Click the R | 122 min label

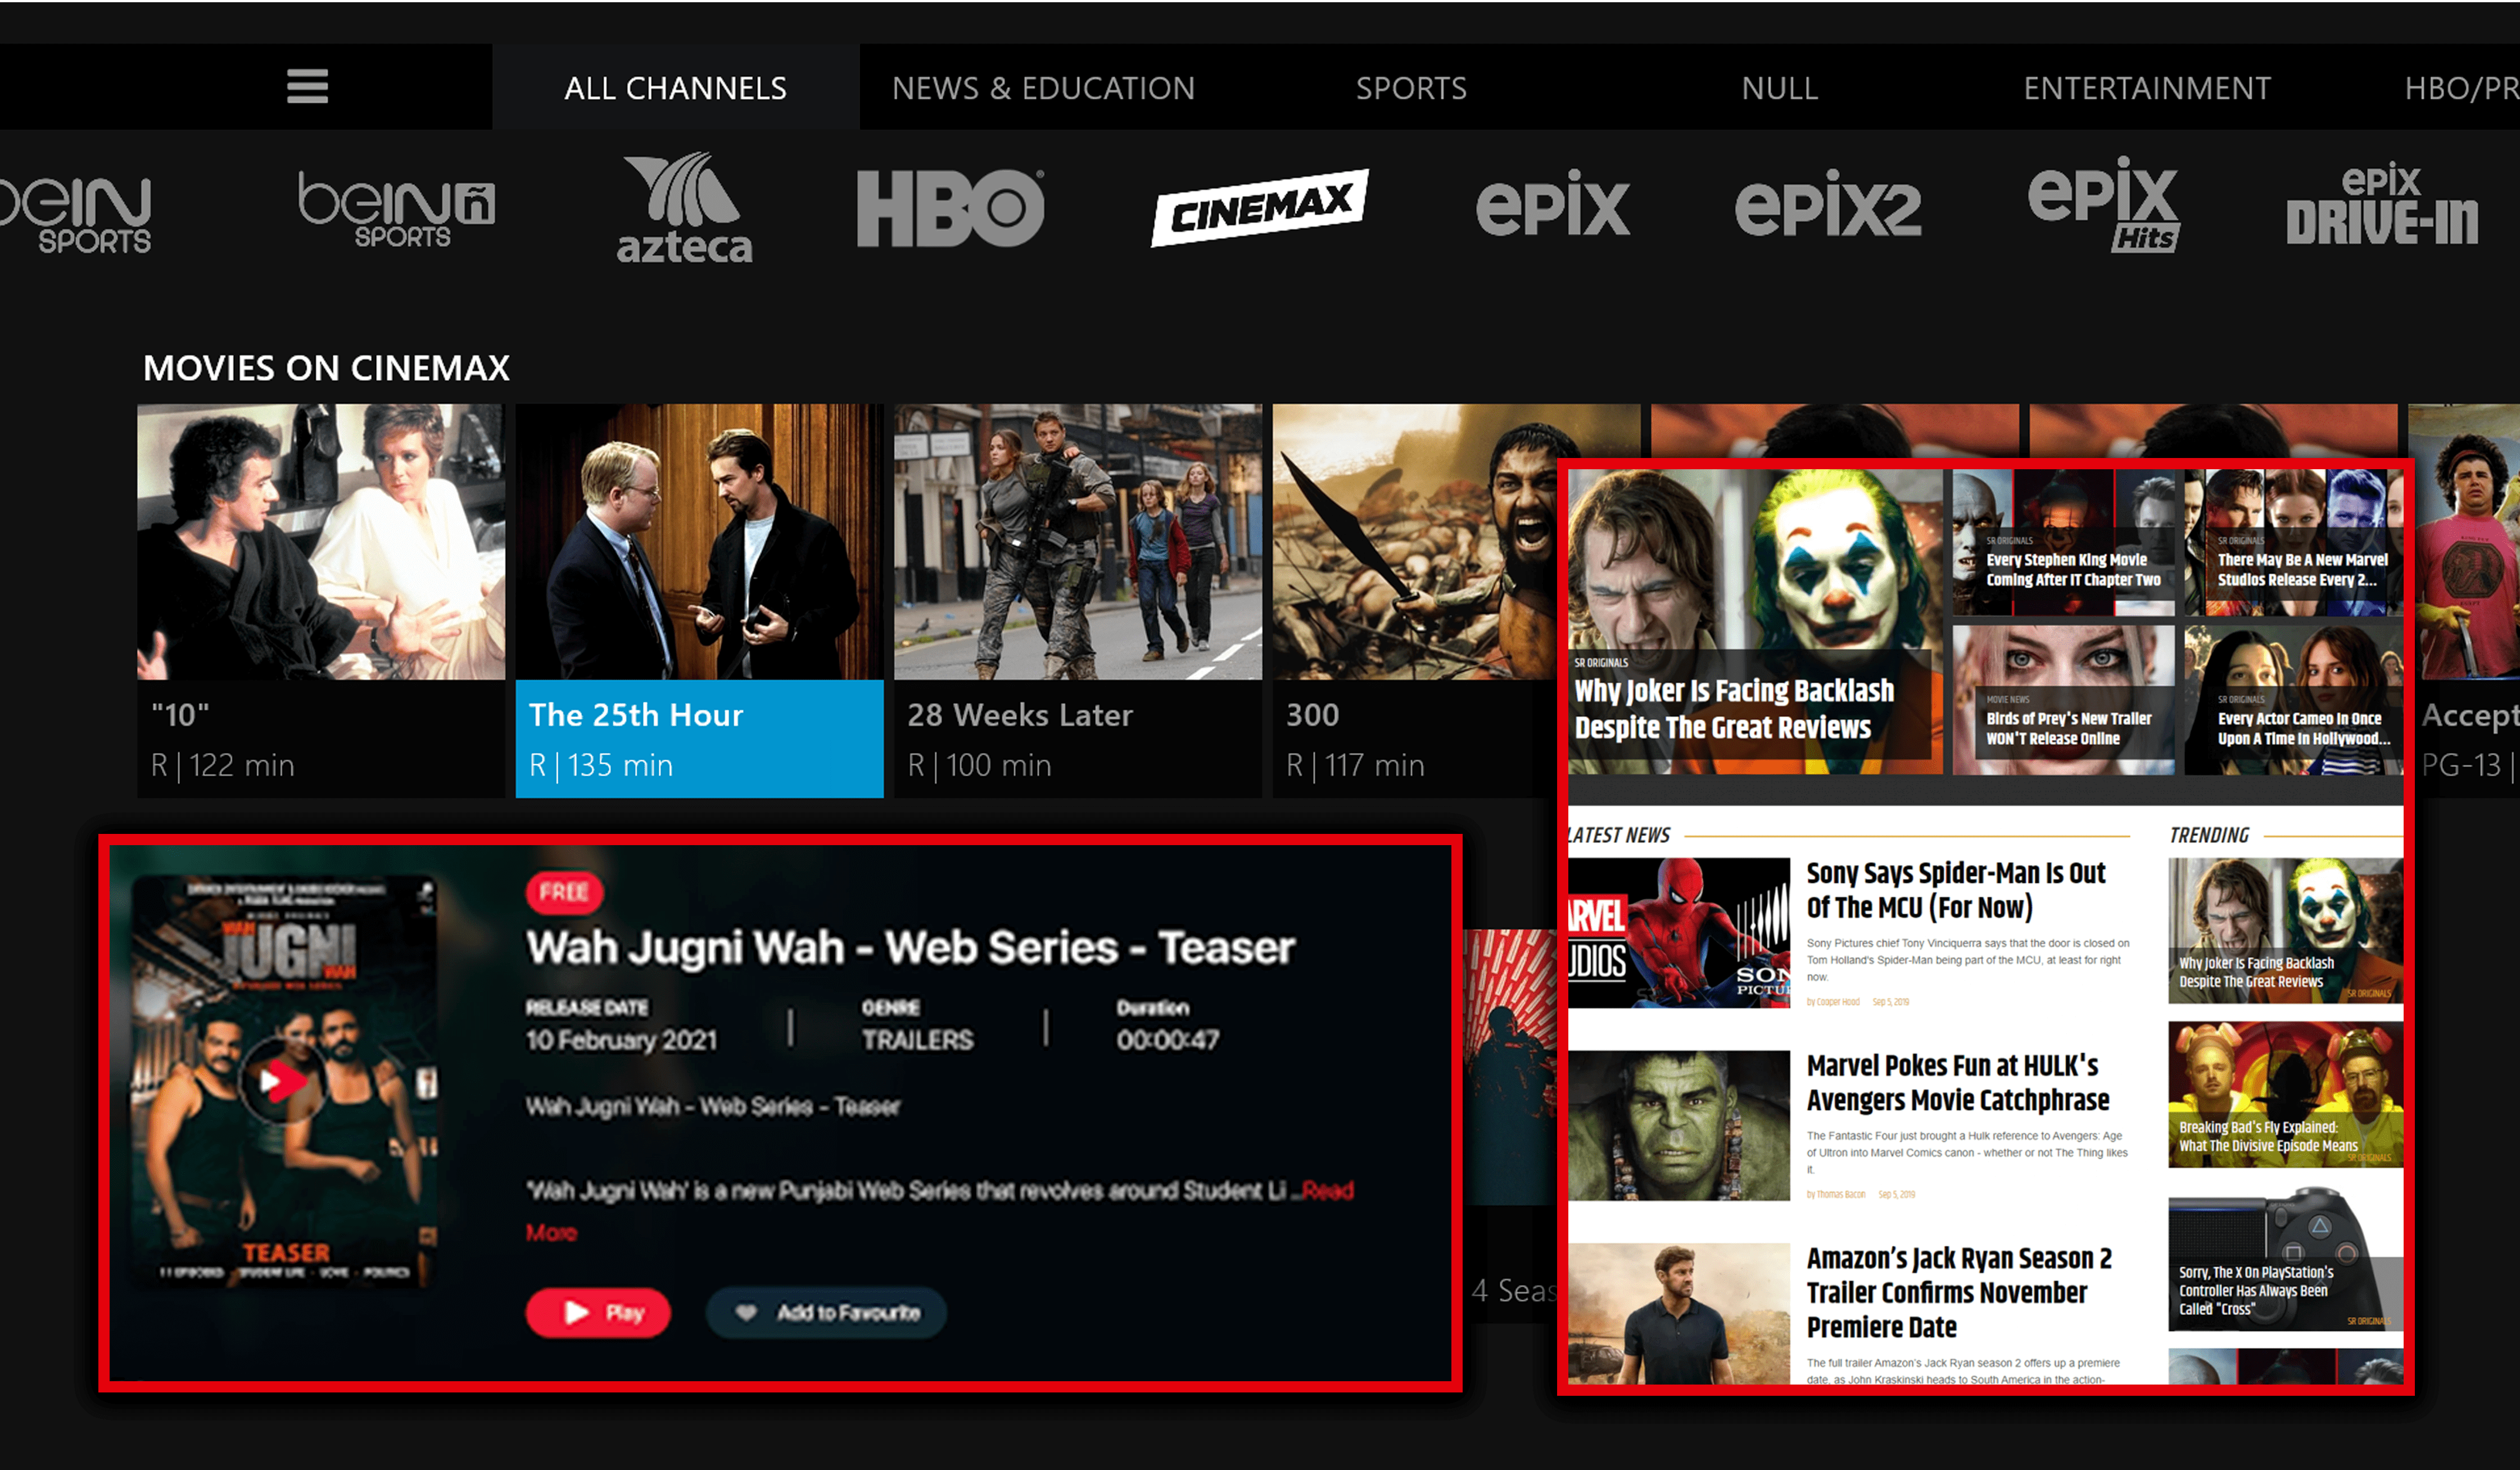tap(222, 765)
